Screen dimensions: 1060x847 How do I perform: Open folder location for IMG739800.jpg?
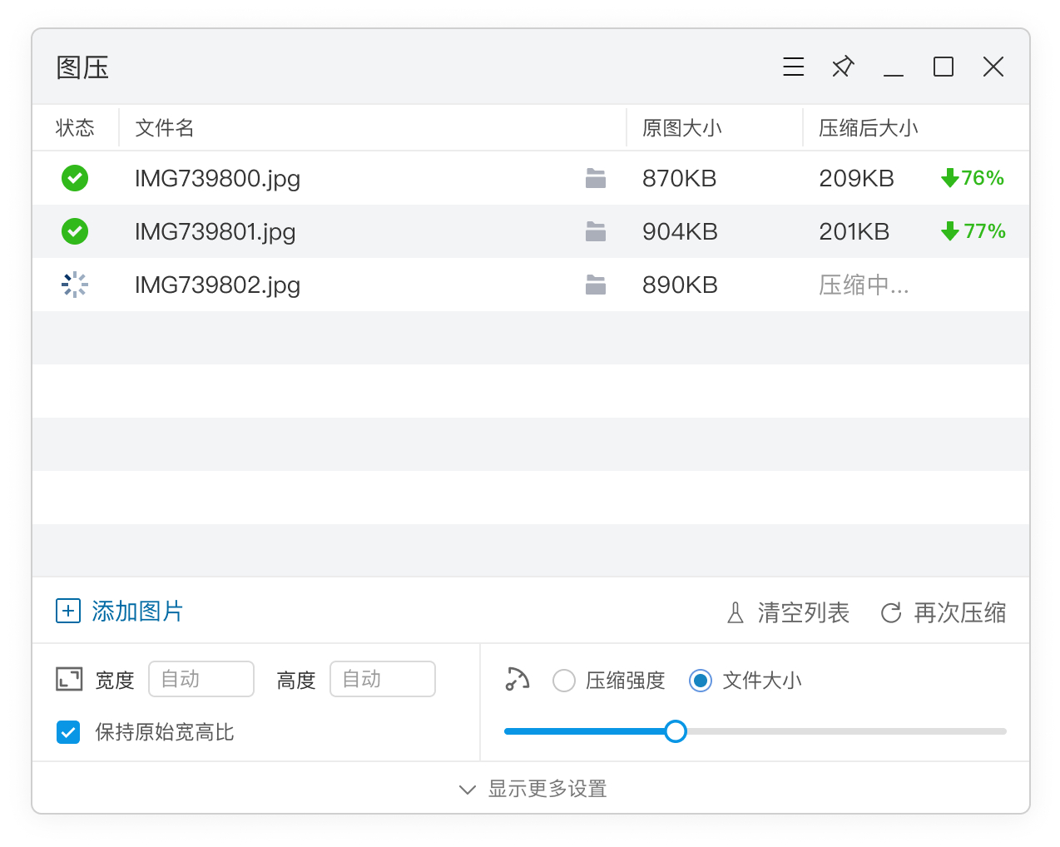595,178
